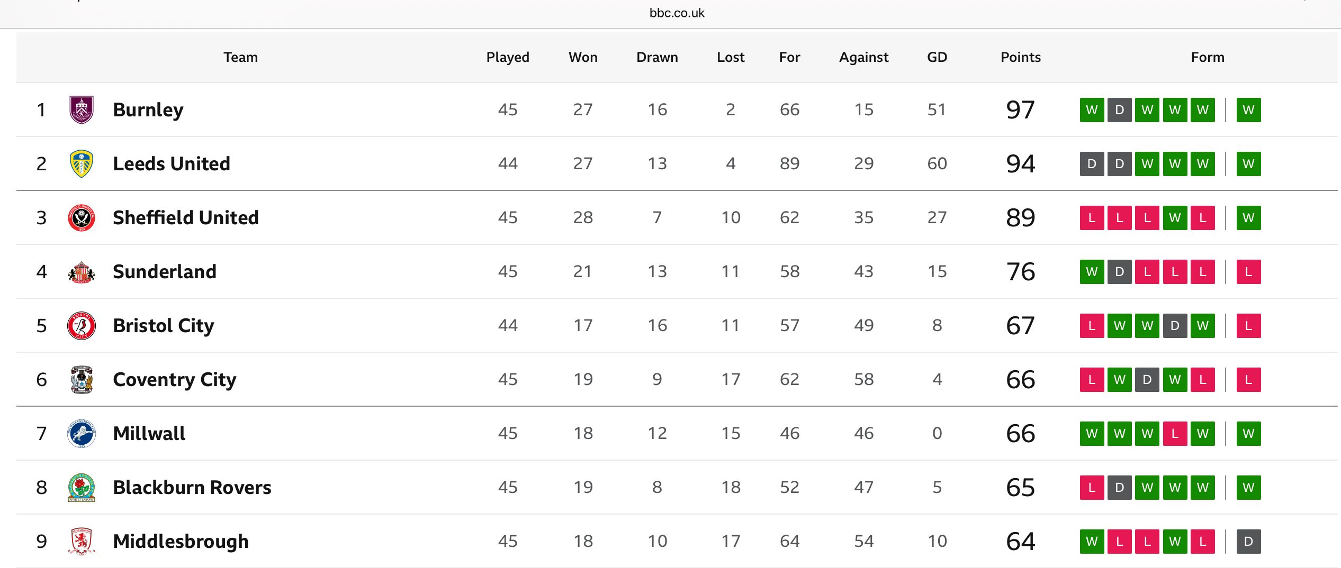Click the Sheffield United club crest
1341x568 pixels.
click(x=82, y=217)
